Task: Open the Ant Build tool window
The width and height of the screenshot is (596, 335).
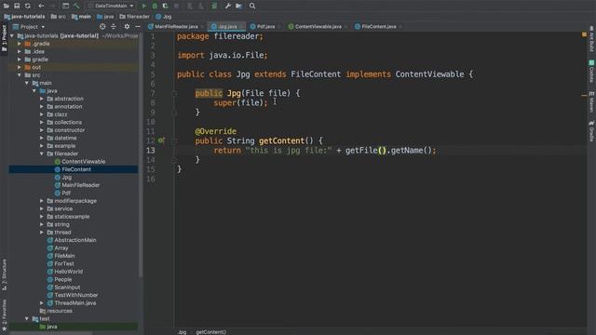Action: click(591, 39)
